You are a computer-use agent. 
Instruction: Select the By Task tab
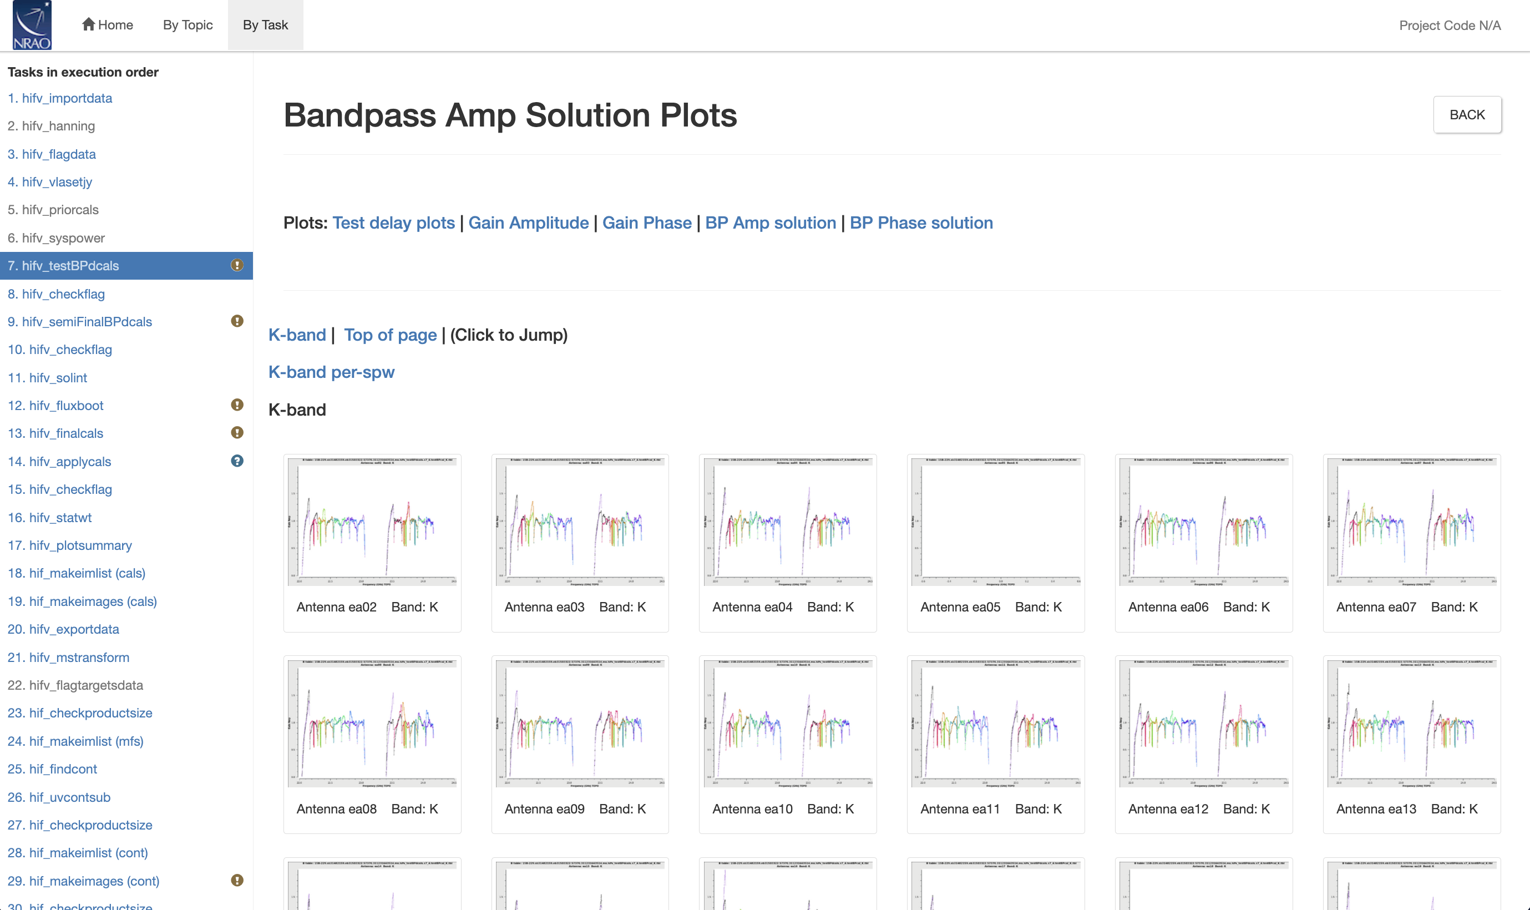point(265,25)
